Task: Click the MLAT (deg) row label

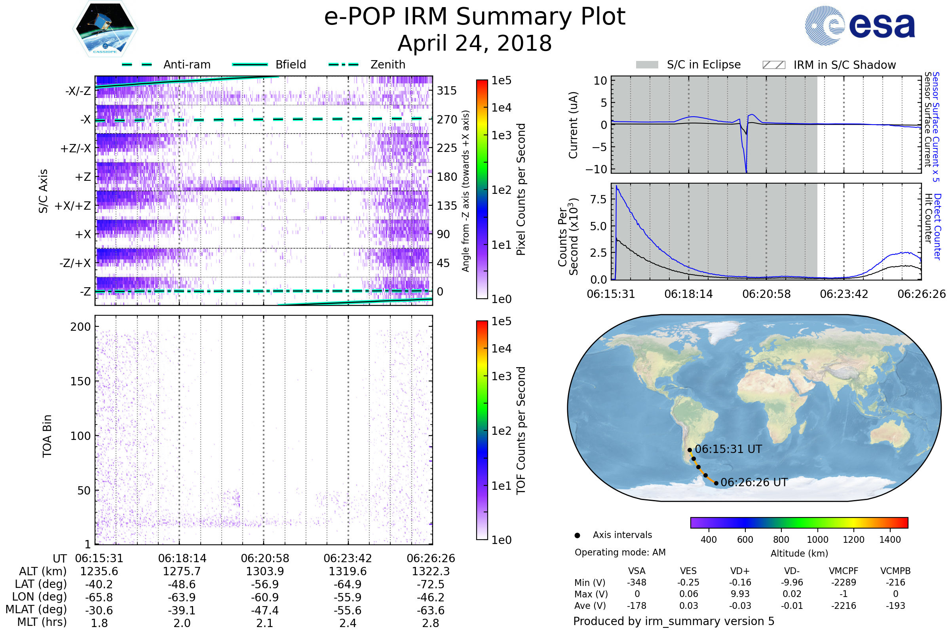Action: (36, 609)
